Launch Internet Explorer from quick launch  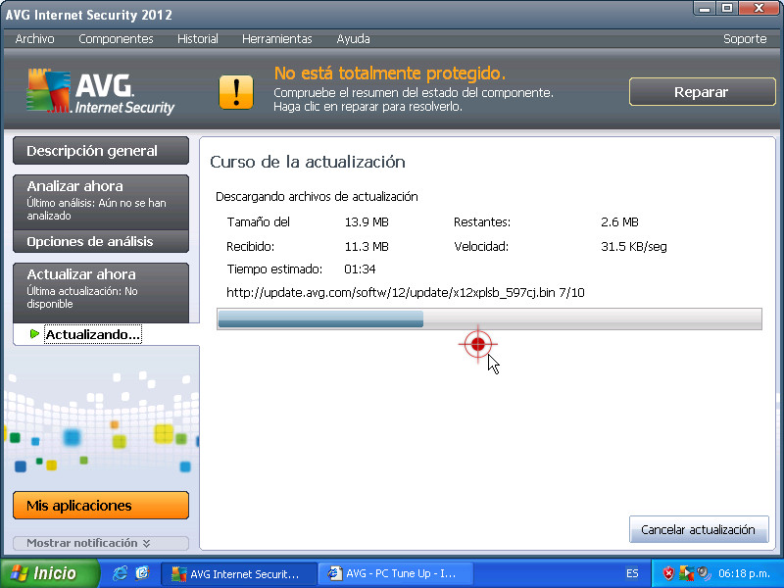click(x=121, y=573)
